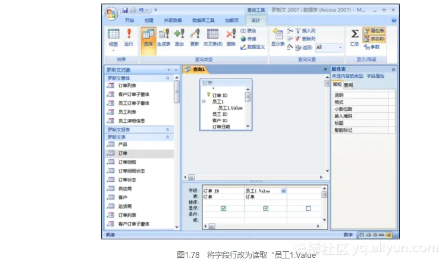Open the 返回 All dropdown
Screen dimensions: 445x262
point(340,48)
